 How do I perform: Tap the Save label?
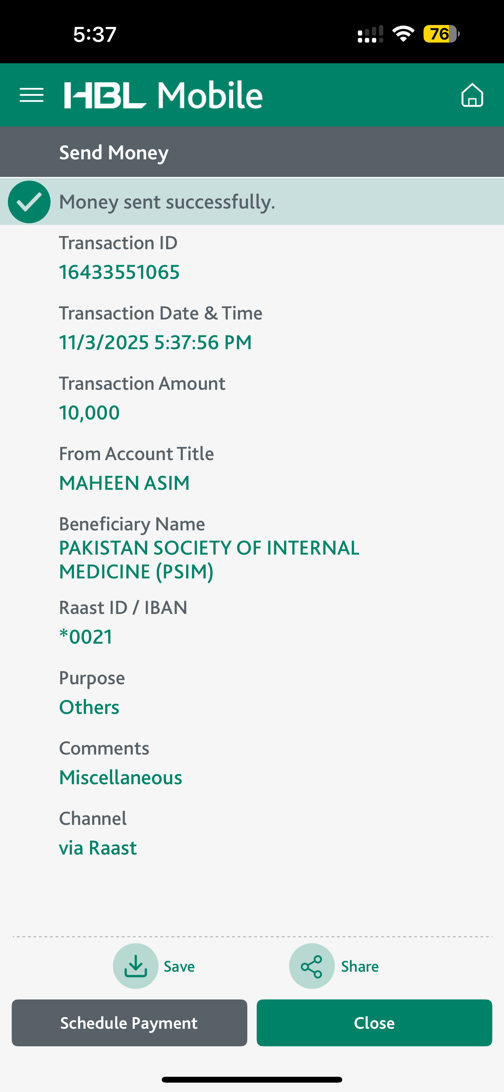[x=179, y=967]
